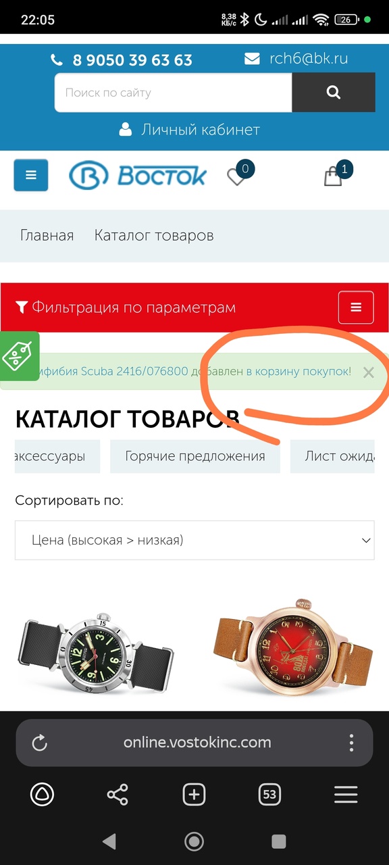The image size is (389, 865).
Task: Select the Горячие предложения category tab
Action: 195,456
